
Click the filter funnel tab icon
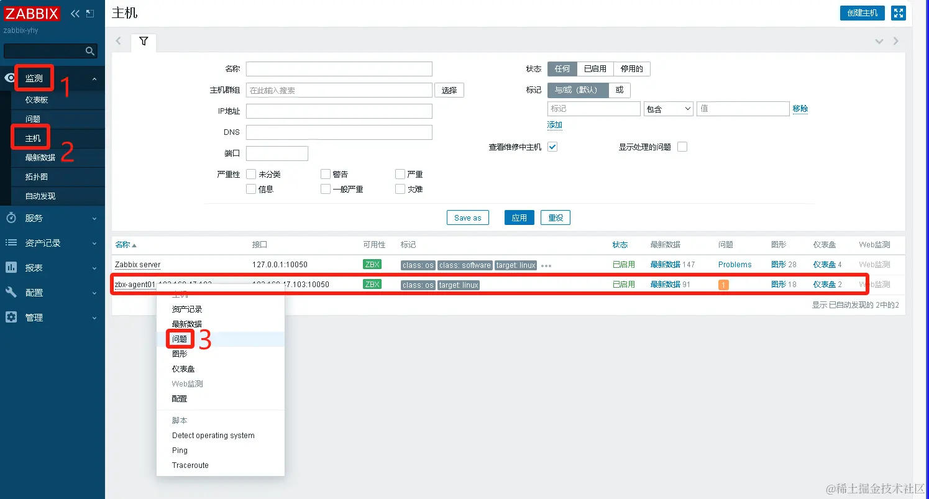coord(144,41)
